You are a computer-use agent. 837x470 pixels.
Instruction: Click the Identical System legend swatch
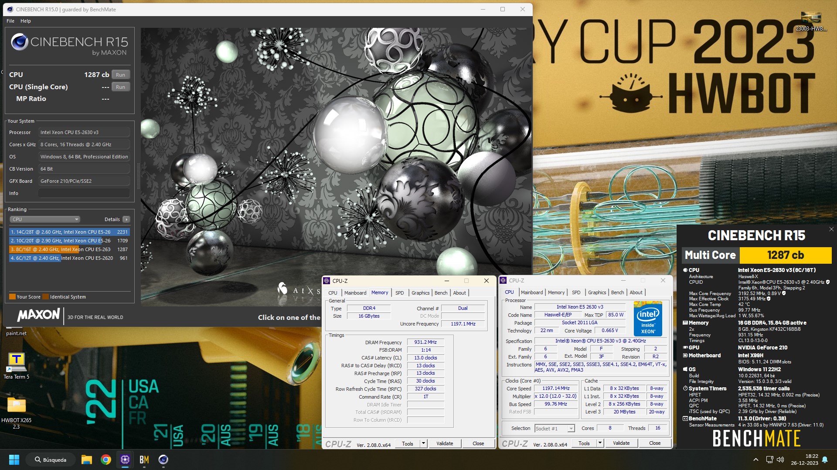point(46,297)
